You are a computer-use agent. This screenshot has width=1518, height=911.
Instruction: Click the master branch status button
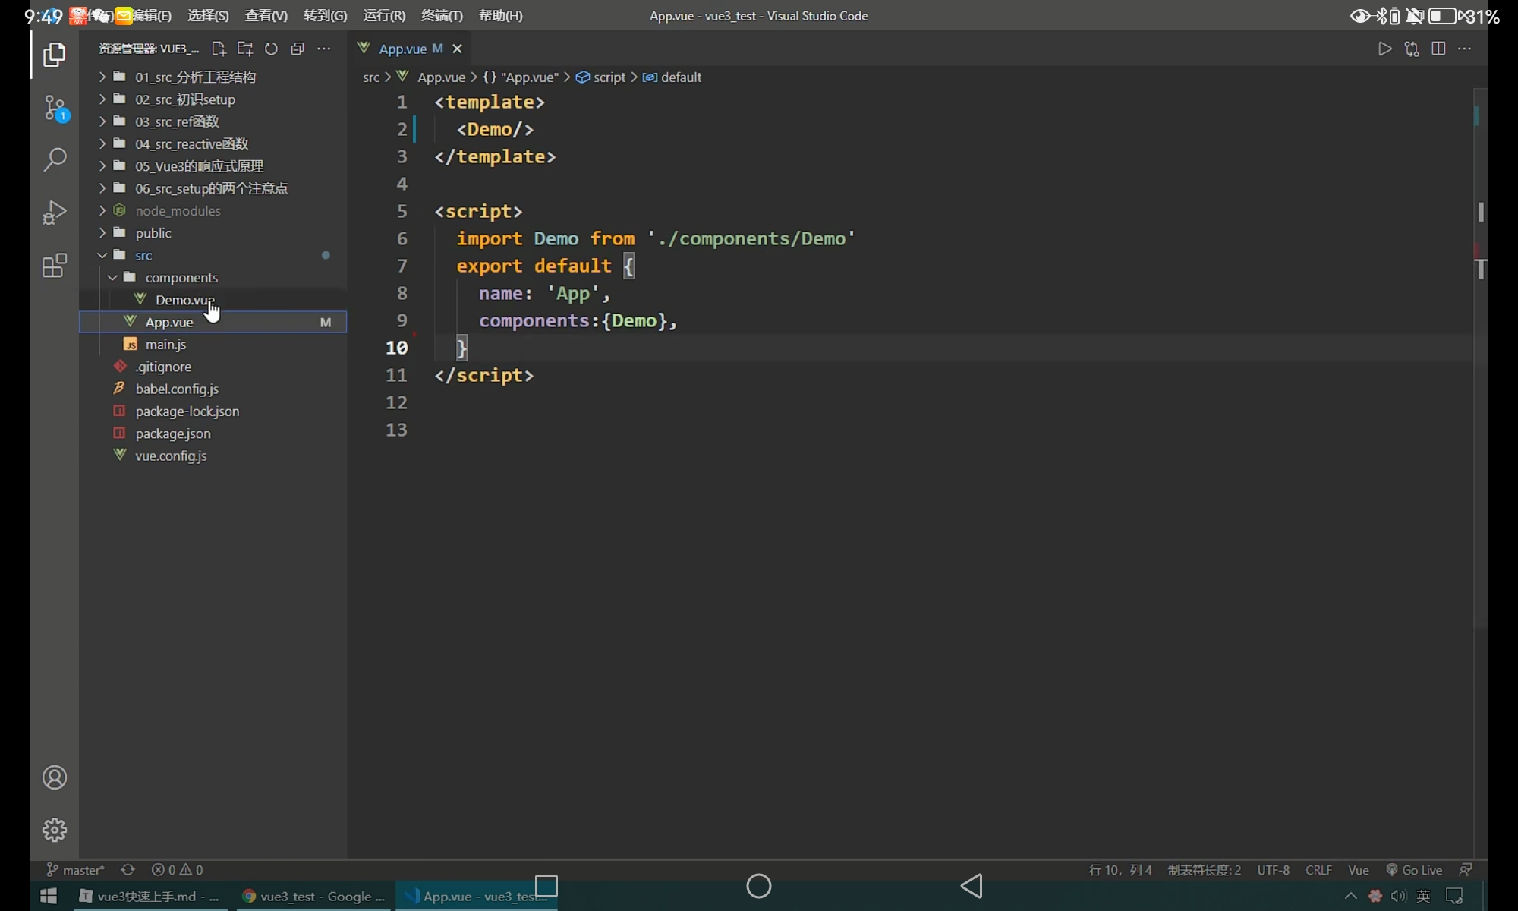[76, 870]
